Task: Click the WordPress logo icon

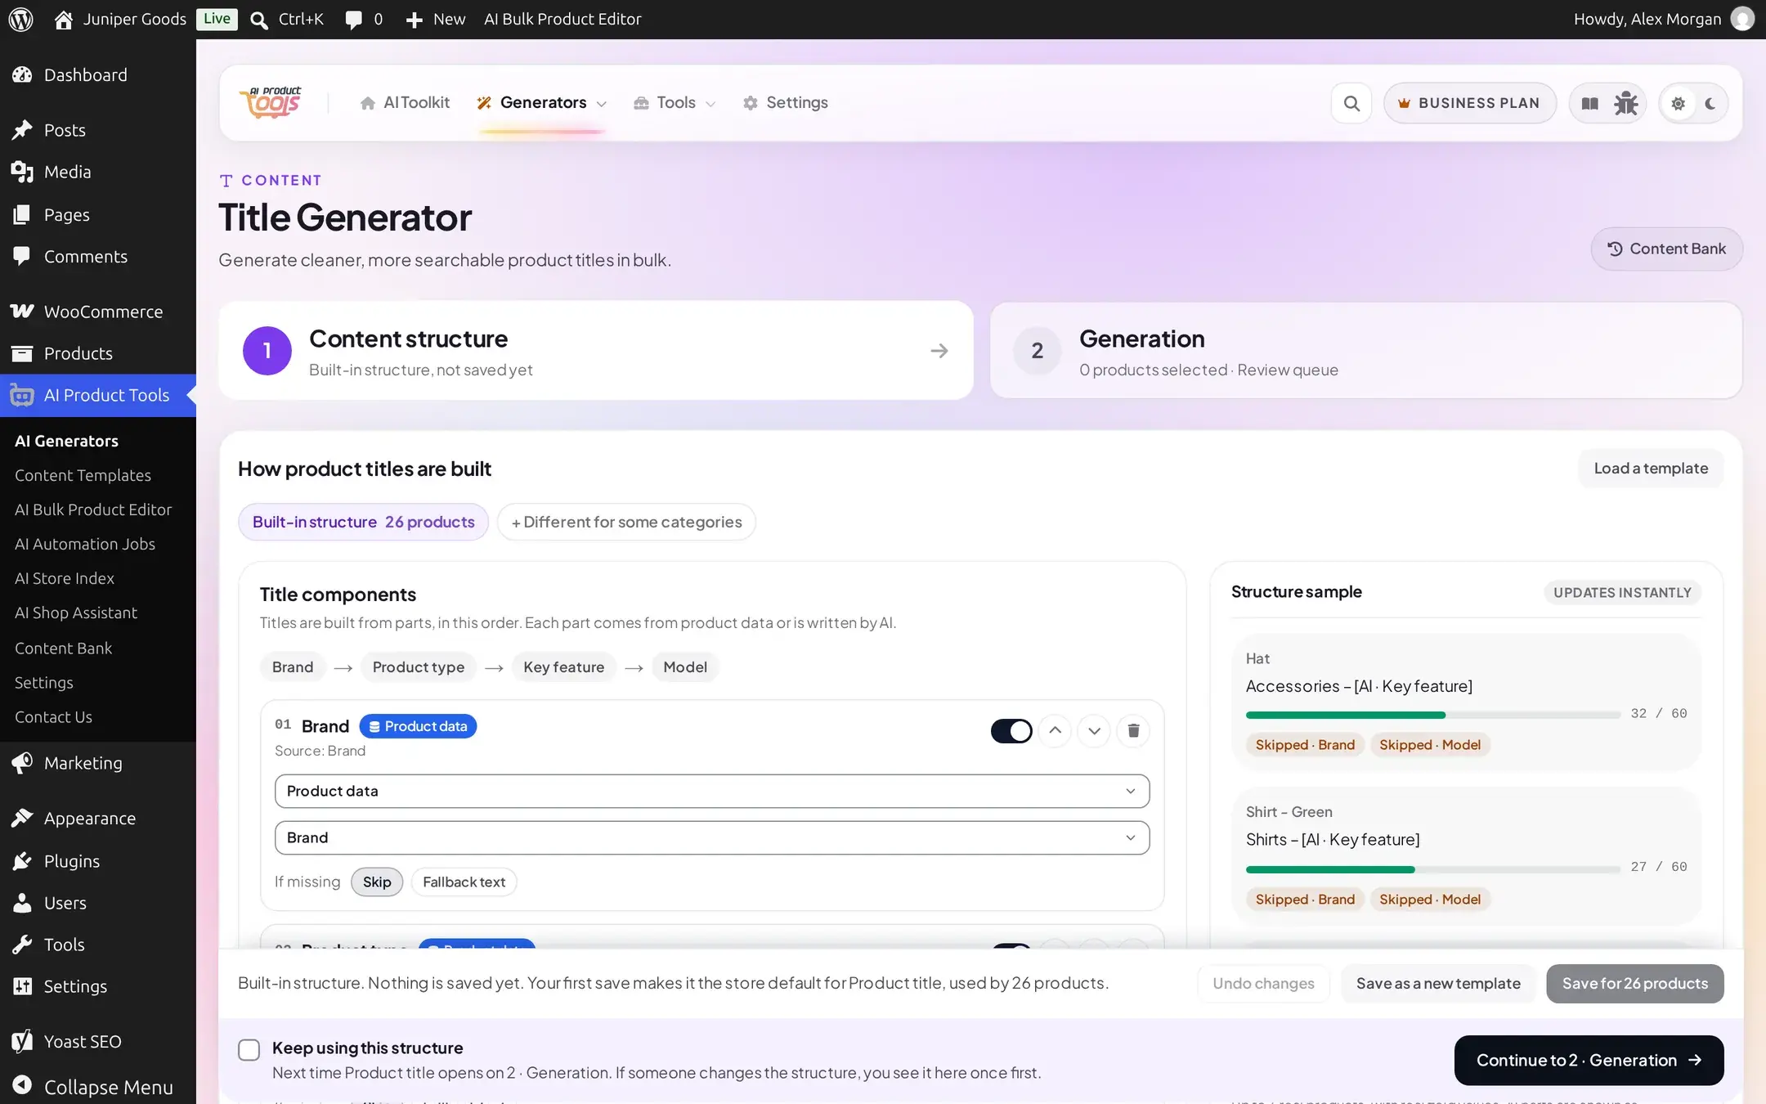Action: 20,19
